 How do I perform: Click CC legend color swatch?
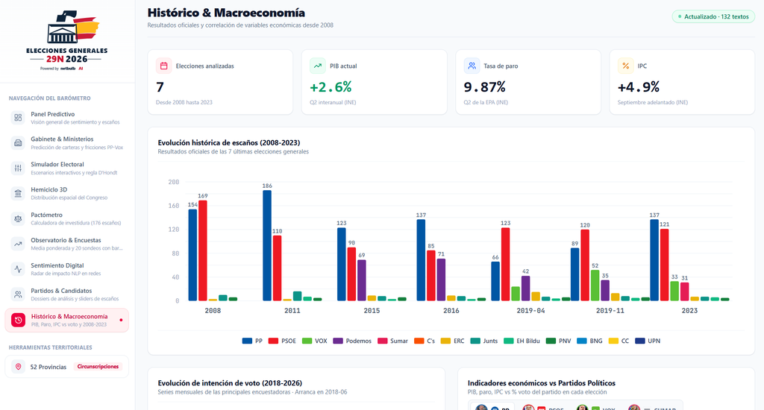point(613,341)
